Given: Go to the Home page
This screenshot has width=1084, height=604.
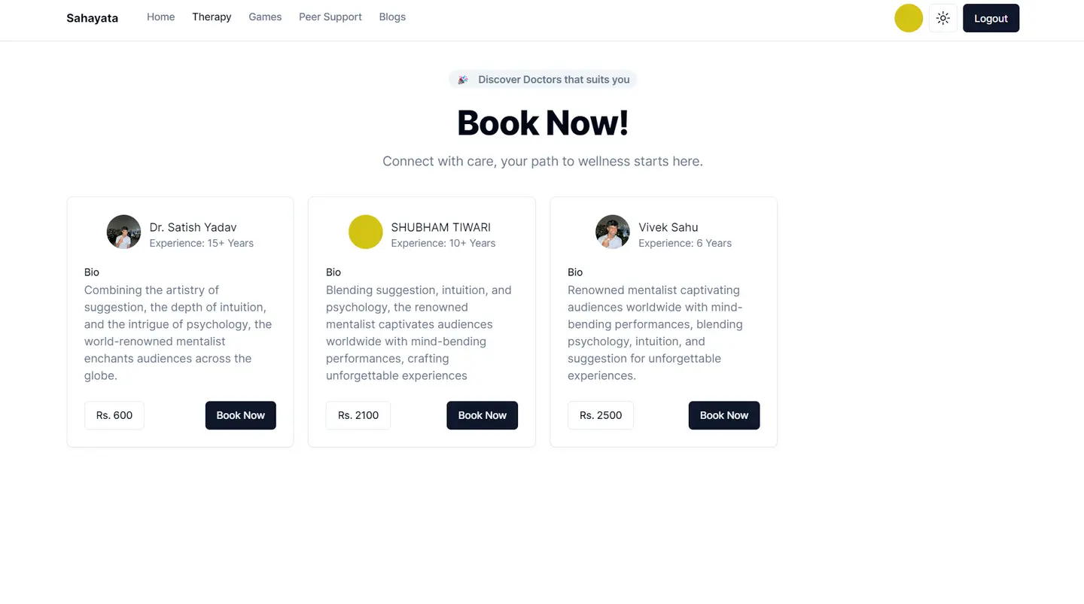Looking at the screenshot, I should 160,17.
